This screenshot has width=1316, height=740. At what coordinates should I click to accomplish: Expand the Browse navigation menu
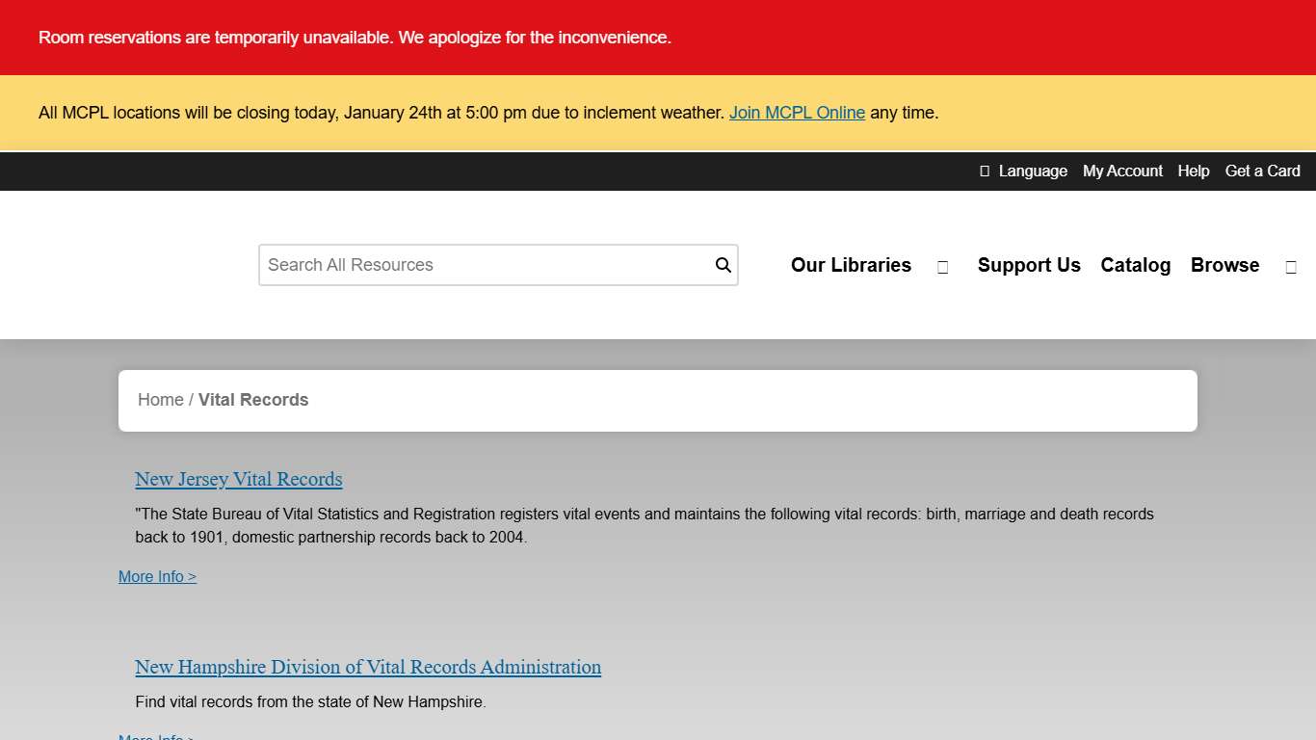(1224, 265)
